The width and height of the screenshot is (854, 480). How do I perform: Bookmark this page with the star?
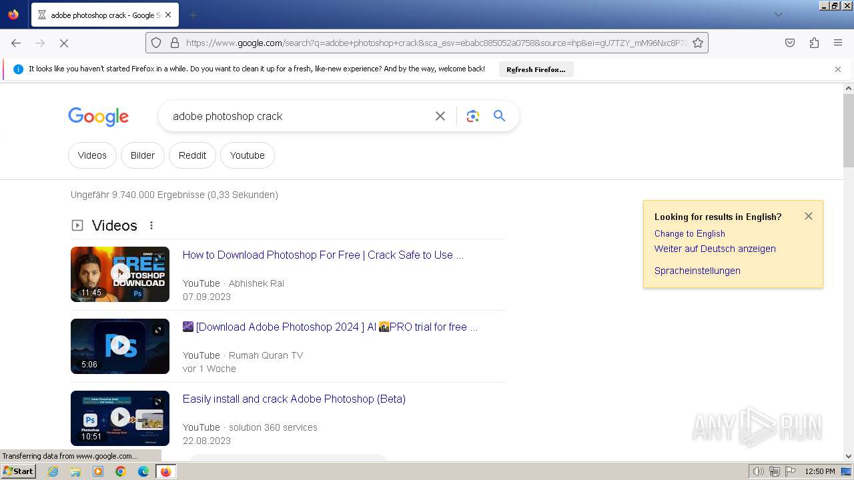click(698, 43)
